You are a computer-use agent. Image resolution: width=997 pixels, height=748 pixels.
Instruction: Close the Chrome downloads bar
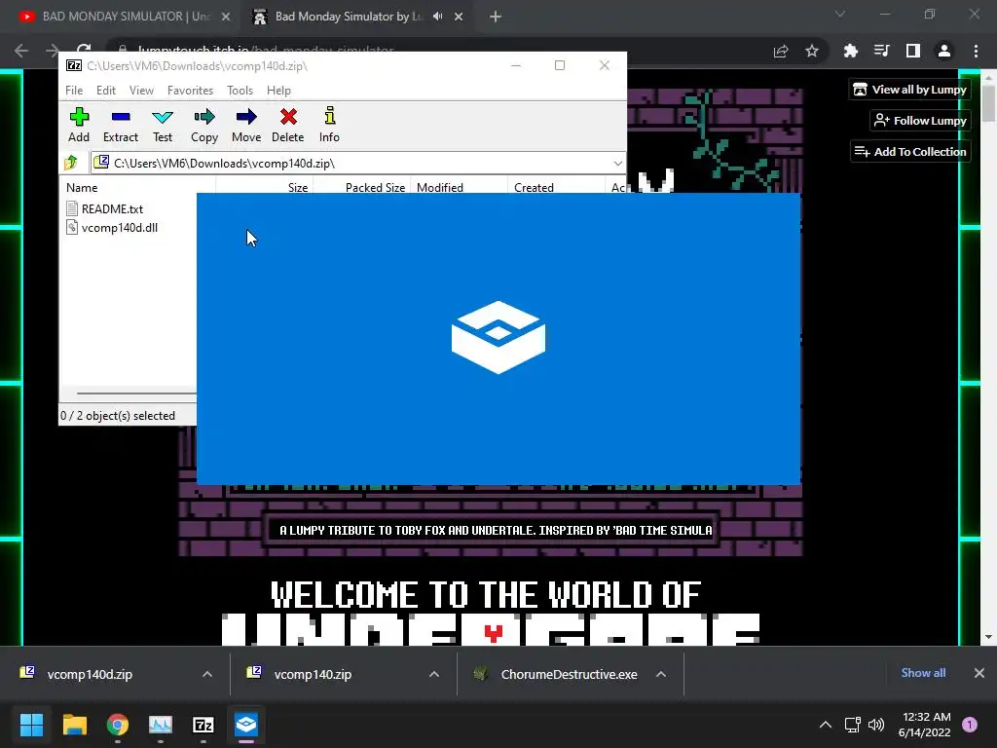click(979, 673)
